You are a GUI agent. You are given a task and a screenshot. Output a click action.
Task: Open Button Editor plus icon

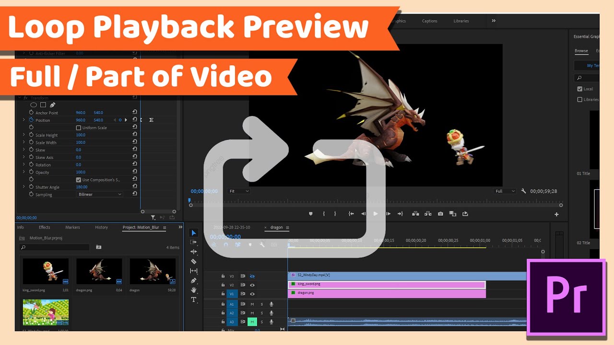tap(556, 214)
